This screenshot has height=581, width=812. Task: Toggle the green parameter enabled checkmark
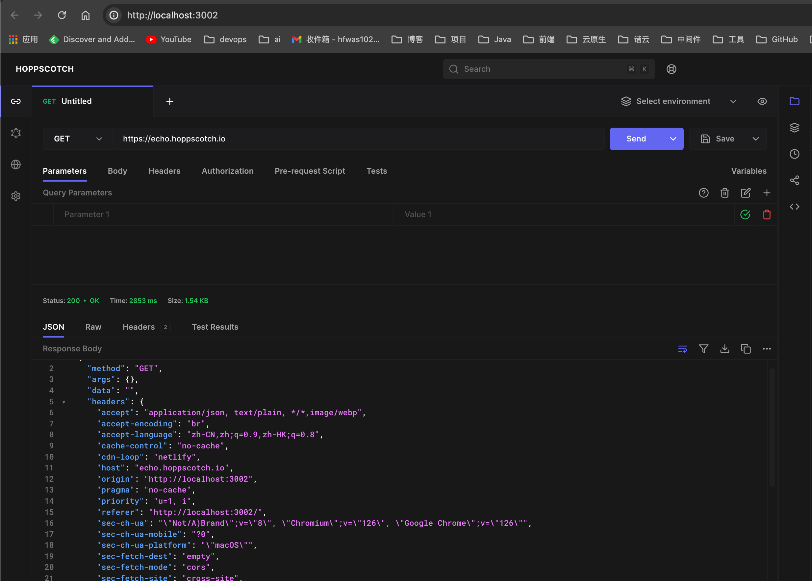(745, 214)
